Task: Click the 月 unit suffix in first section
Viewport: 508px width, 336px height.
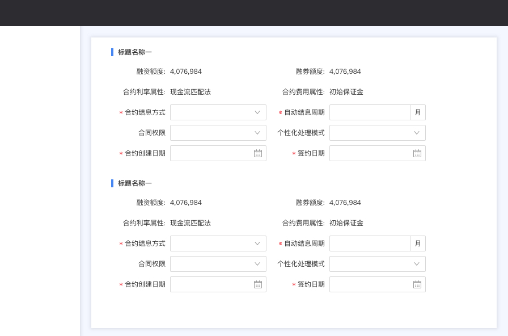Action: pos(418,112)
